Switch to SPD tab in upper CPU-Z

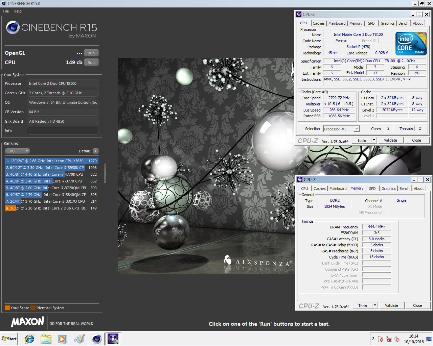click(x=371, y=23)
